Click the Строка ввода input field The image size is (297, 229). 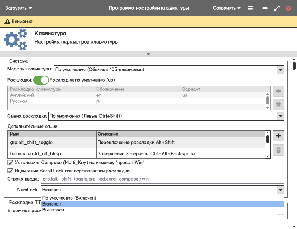point(162,179)
